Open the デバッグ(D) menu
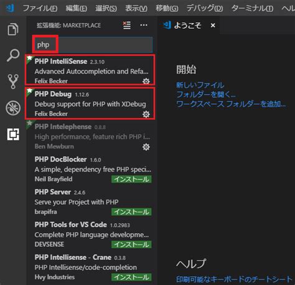The image size is (295, 285). (205, 8)
